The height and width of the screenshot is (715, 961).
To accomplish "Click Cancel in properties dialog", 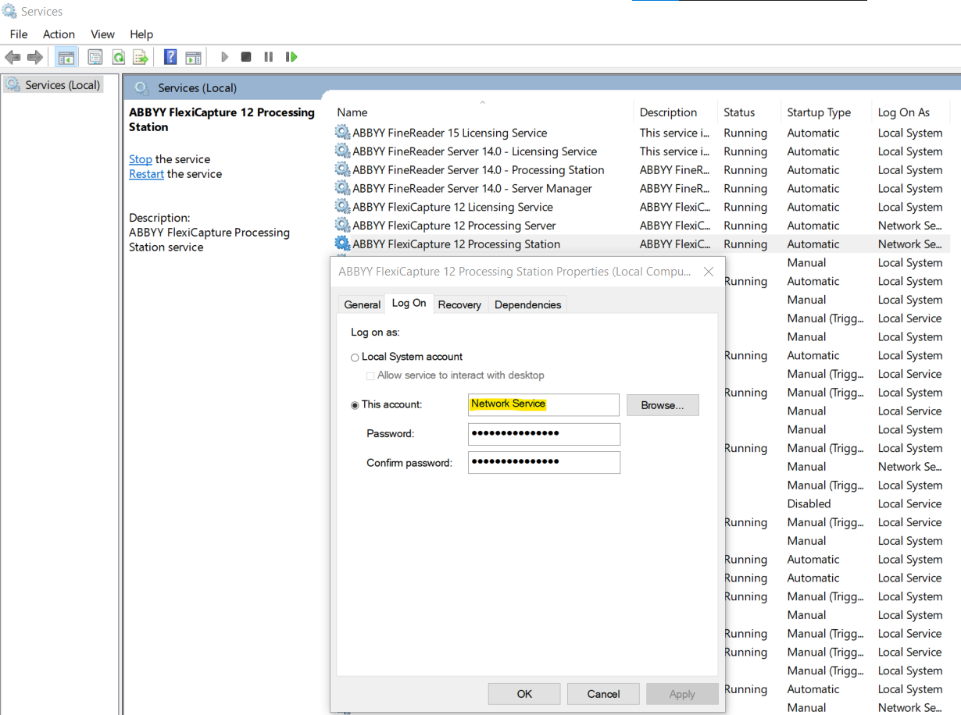I will 603,694.
